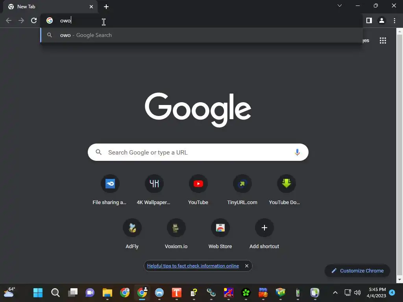This screenshot has width=403, height=302.
Task: Select the 'owo - Google Search' suggestion
Action: [x=202, y=35]
